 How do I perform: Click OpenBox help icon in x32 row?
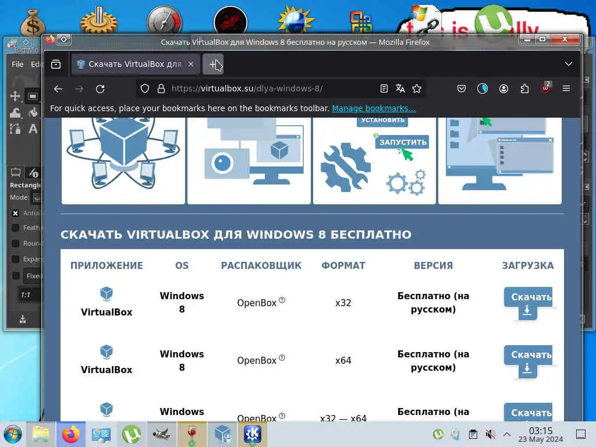(x=282, y=300)
